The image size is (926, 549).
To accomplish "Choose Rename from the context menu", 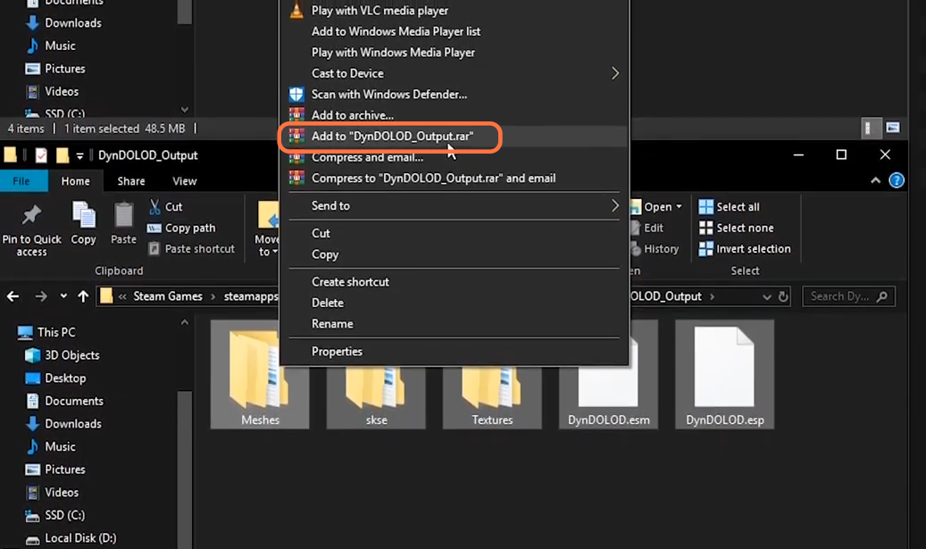I will pos(332,324).
